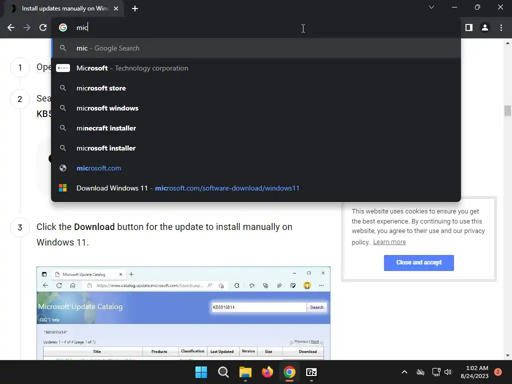Open 7-Zip from the taskbar

tap(311, 372)
